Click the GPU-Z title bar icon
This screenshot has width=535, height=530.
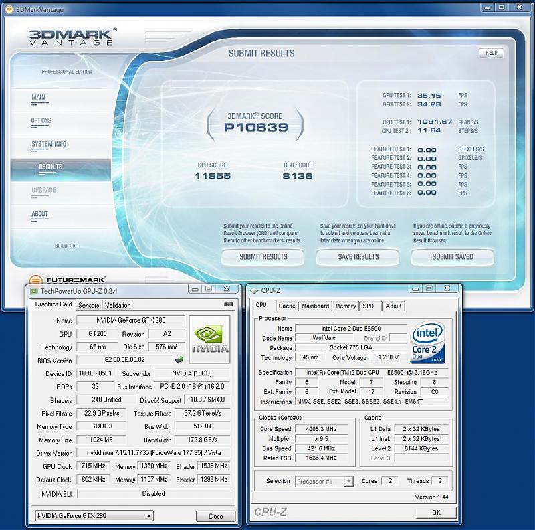click(33, 291)
